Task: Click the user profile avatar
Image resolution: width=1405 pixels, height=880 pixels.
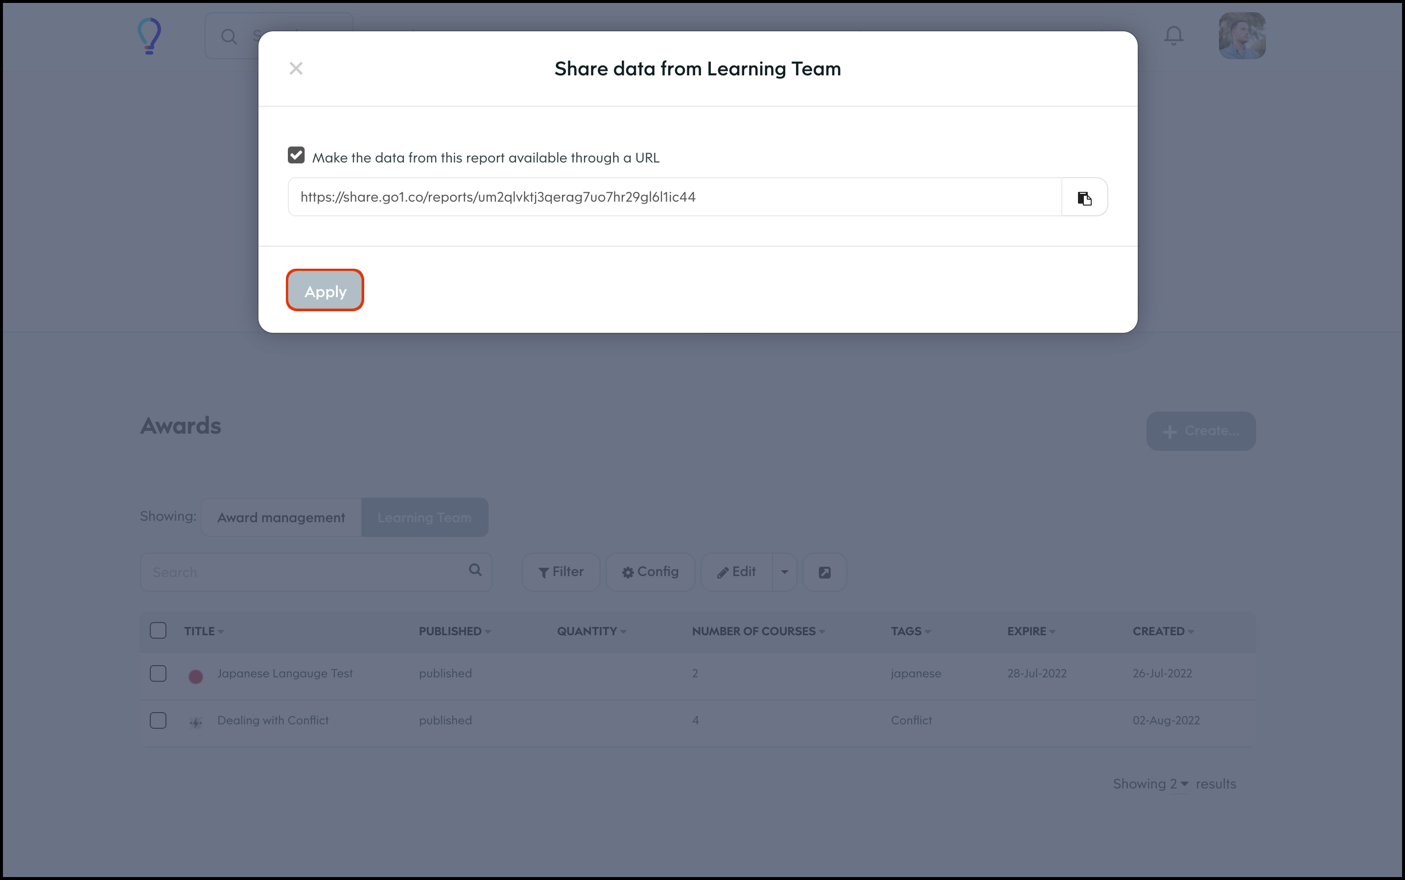Action: coord(1242,36)
